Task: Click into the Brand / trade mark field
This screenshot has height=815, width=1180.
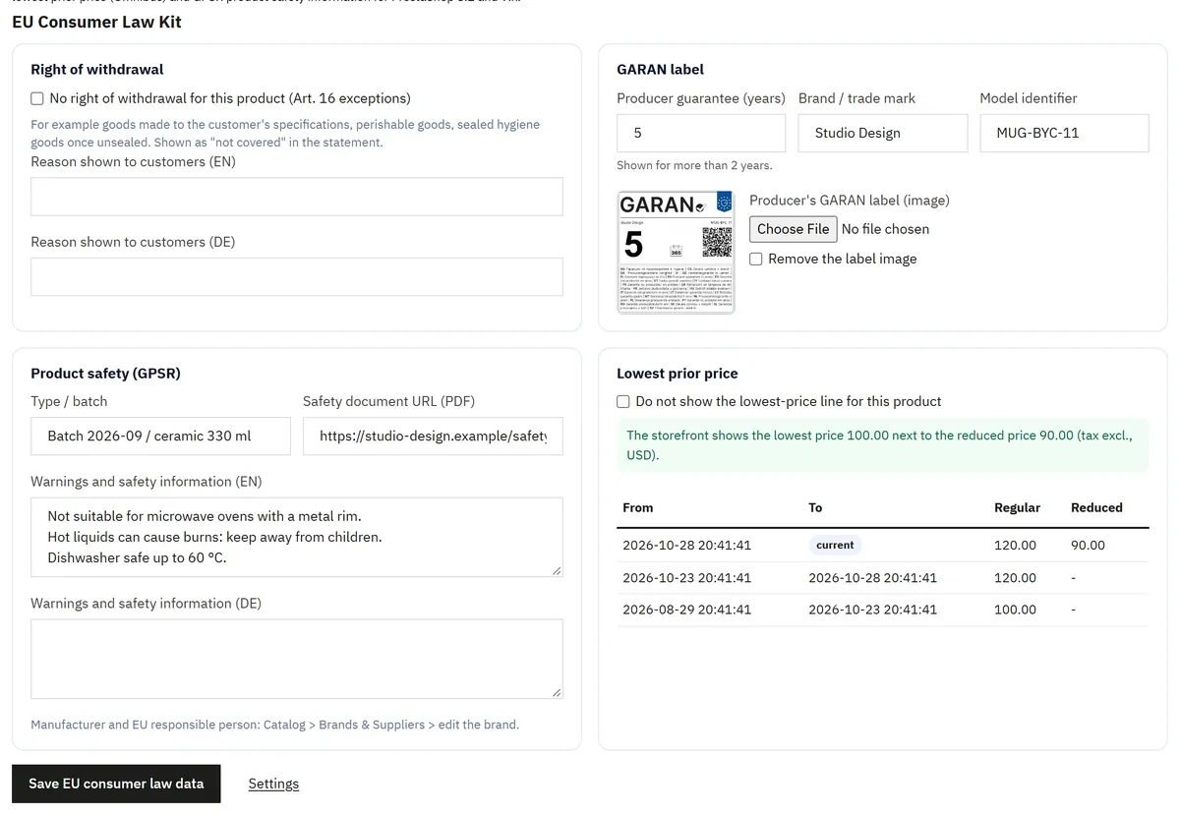Action: point(883,133)
